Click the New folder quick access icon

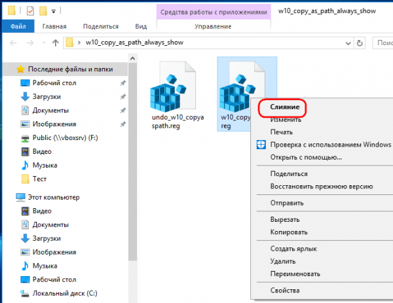coord(43,10)
